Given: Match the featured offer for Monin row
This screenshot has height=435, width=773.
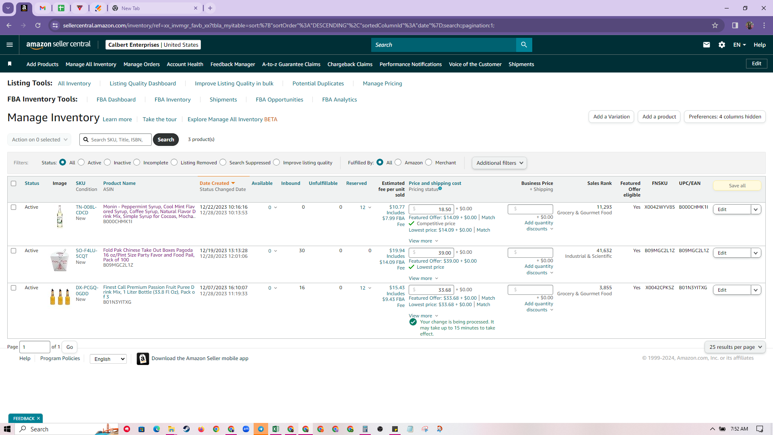Looking at the screenshot, I should click(x=488, y=217).
